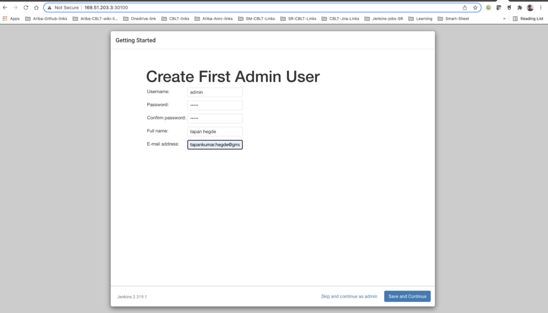Image resolution: width=548 pixels, height=313 pixels.
Task: Click inside the Username field
Action: click(x=214, y=92)
